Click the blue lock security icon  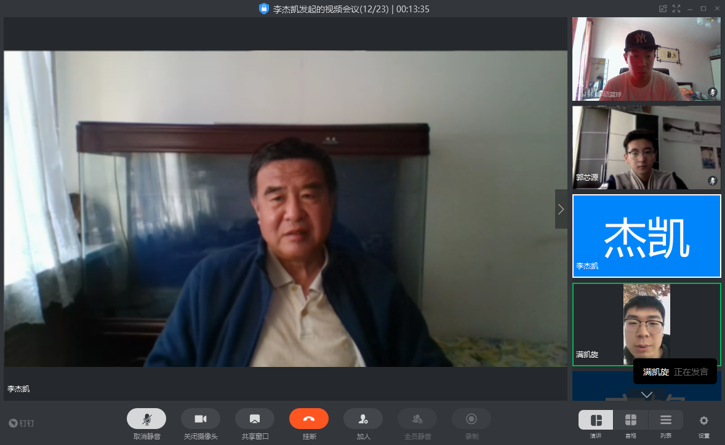pos(264,9)
